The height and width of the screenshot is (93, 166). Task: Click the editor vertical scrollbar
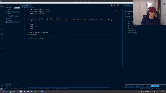click(122, 38)
